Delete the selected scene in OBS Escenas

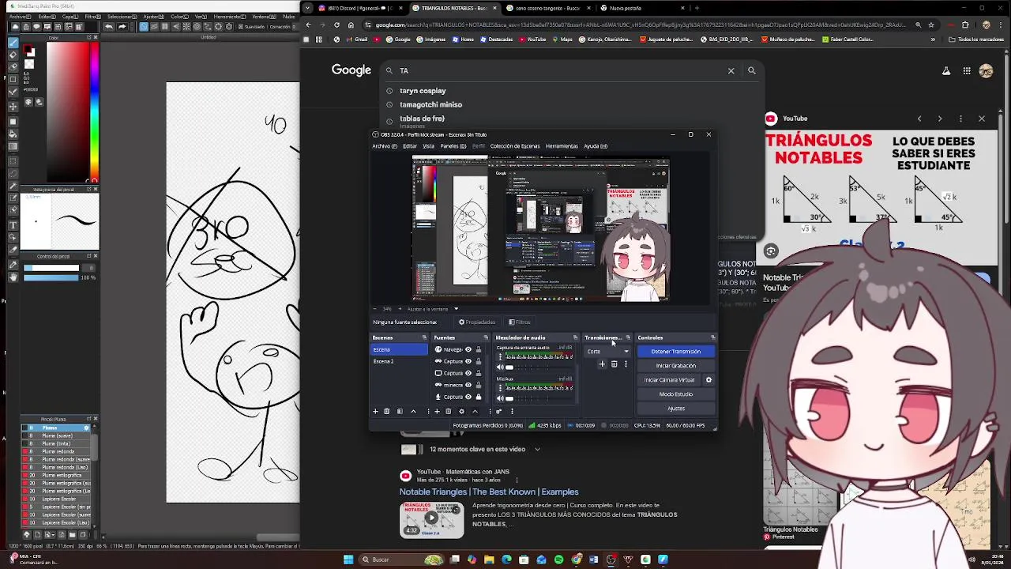[387, 411]
